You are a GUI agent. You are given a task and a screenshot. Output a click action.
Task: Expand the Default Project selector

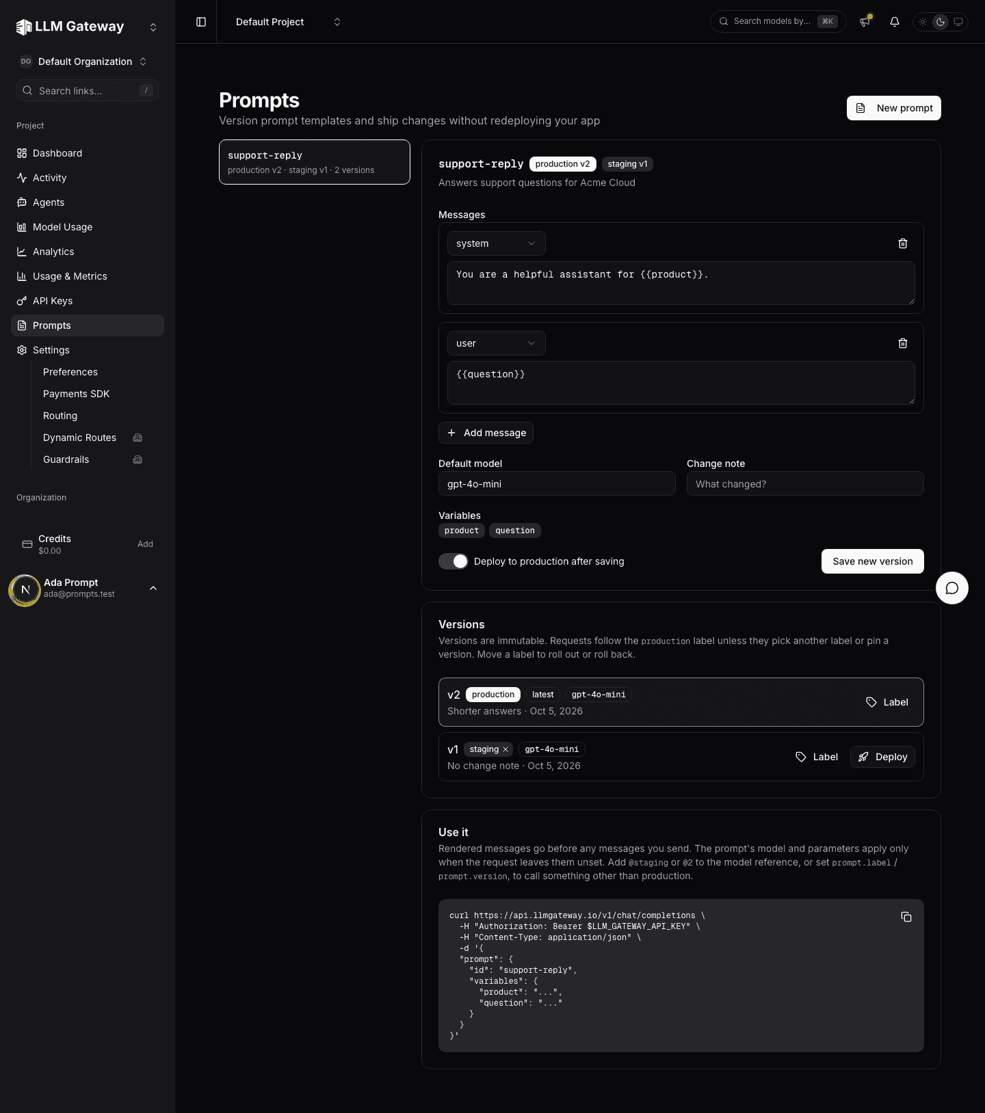point(288,22)
